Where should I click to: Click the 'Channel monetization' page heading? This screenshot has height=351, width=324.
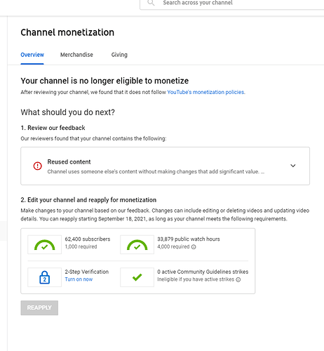67,32
